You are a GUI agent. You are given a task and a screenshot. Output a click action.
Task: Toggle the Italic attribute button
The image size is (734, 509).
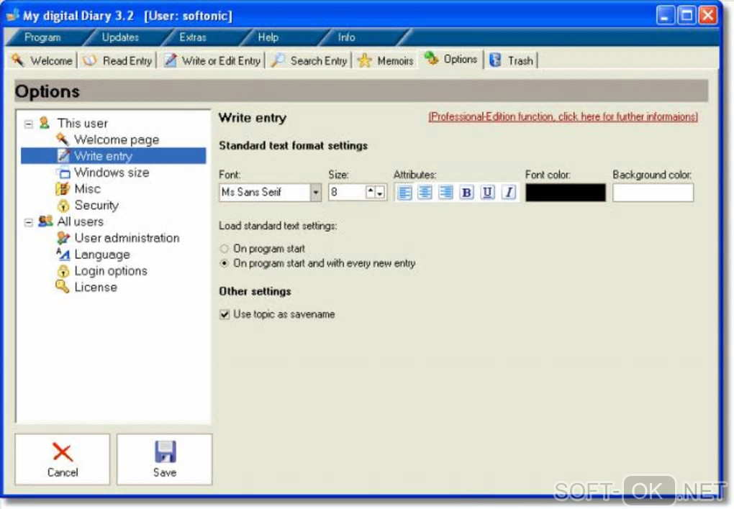pyautogui.click(x=509, y=192)
